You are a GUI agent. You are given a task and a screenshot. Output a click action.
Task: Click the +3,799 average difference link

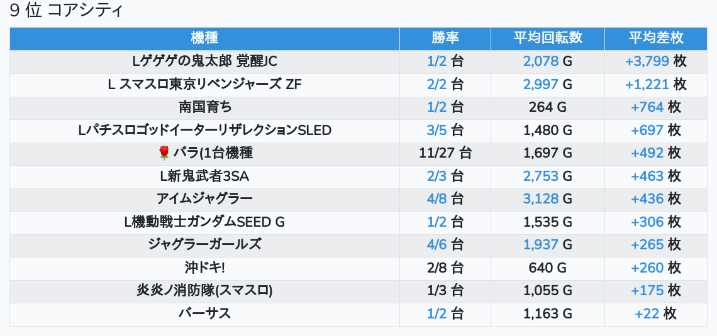647,62
